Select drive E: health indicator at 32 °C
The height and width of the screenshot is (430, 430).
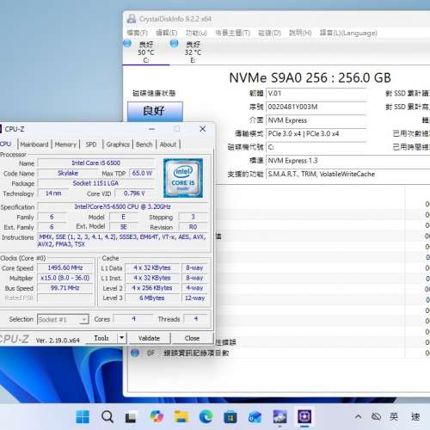click(193, 52)
